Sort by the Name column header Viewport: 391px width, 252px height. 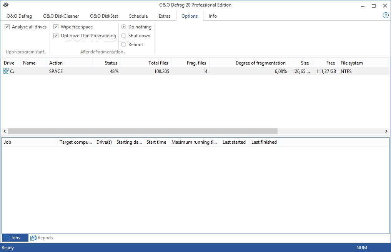[x=33, y=63]
